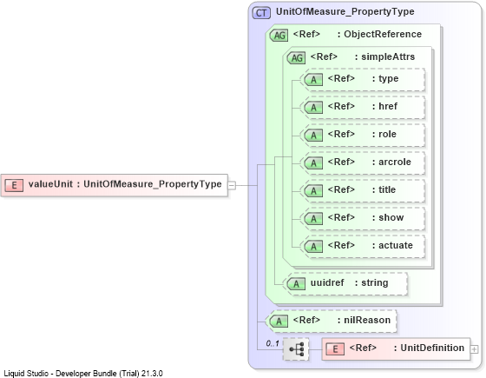Click the AG icon beside simpleAttrs

click(x=296, y=57)
